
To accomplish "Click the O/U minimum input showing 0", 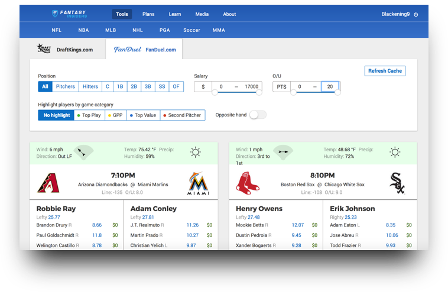I will point(300,86).
